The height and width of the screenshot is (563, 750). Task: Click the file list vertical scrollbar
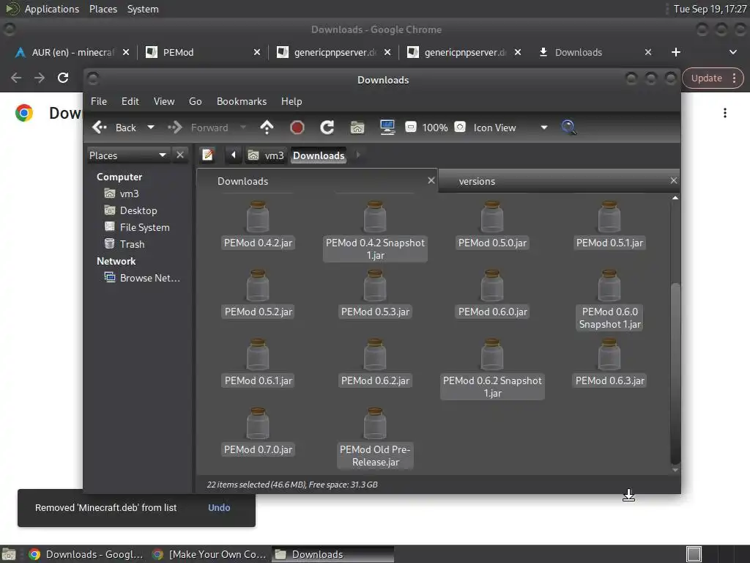(675, 373)
